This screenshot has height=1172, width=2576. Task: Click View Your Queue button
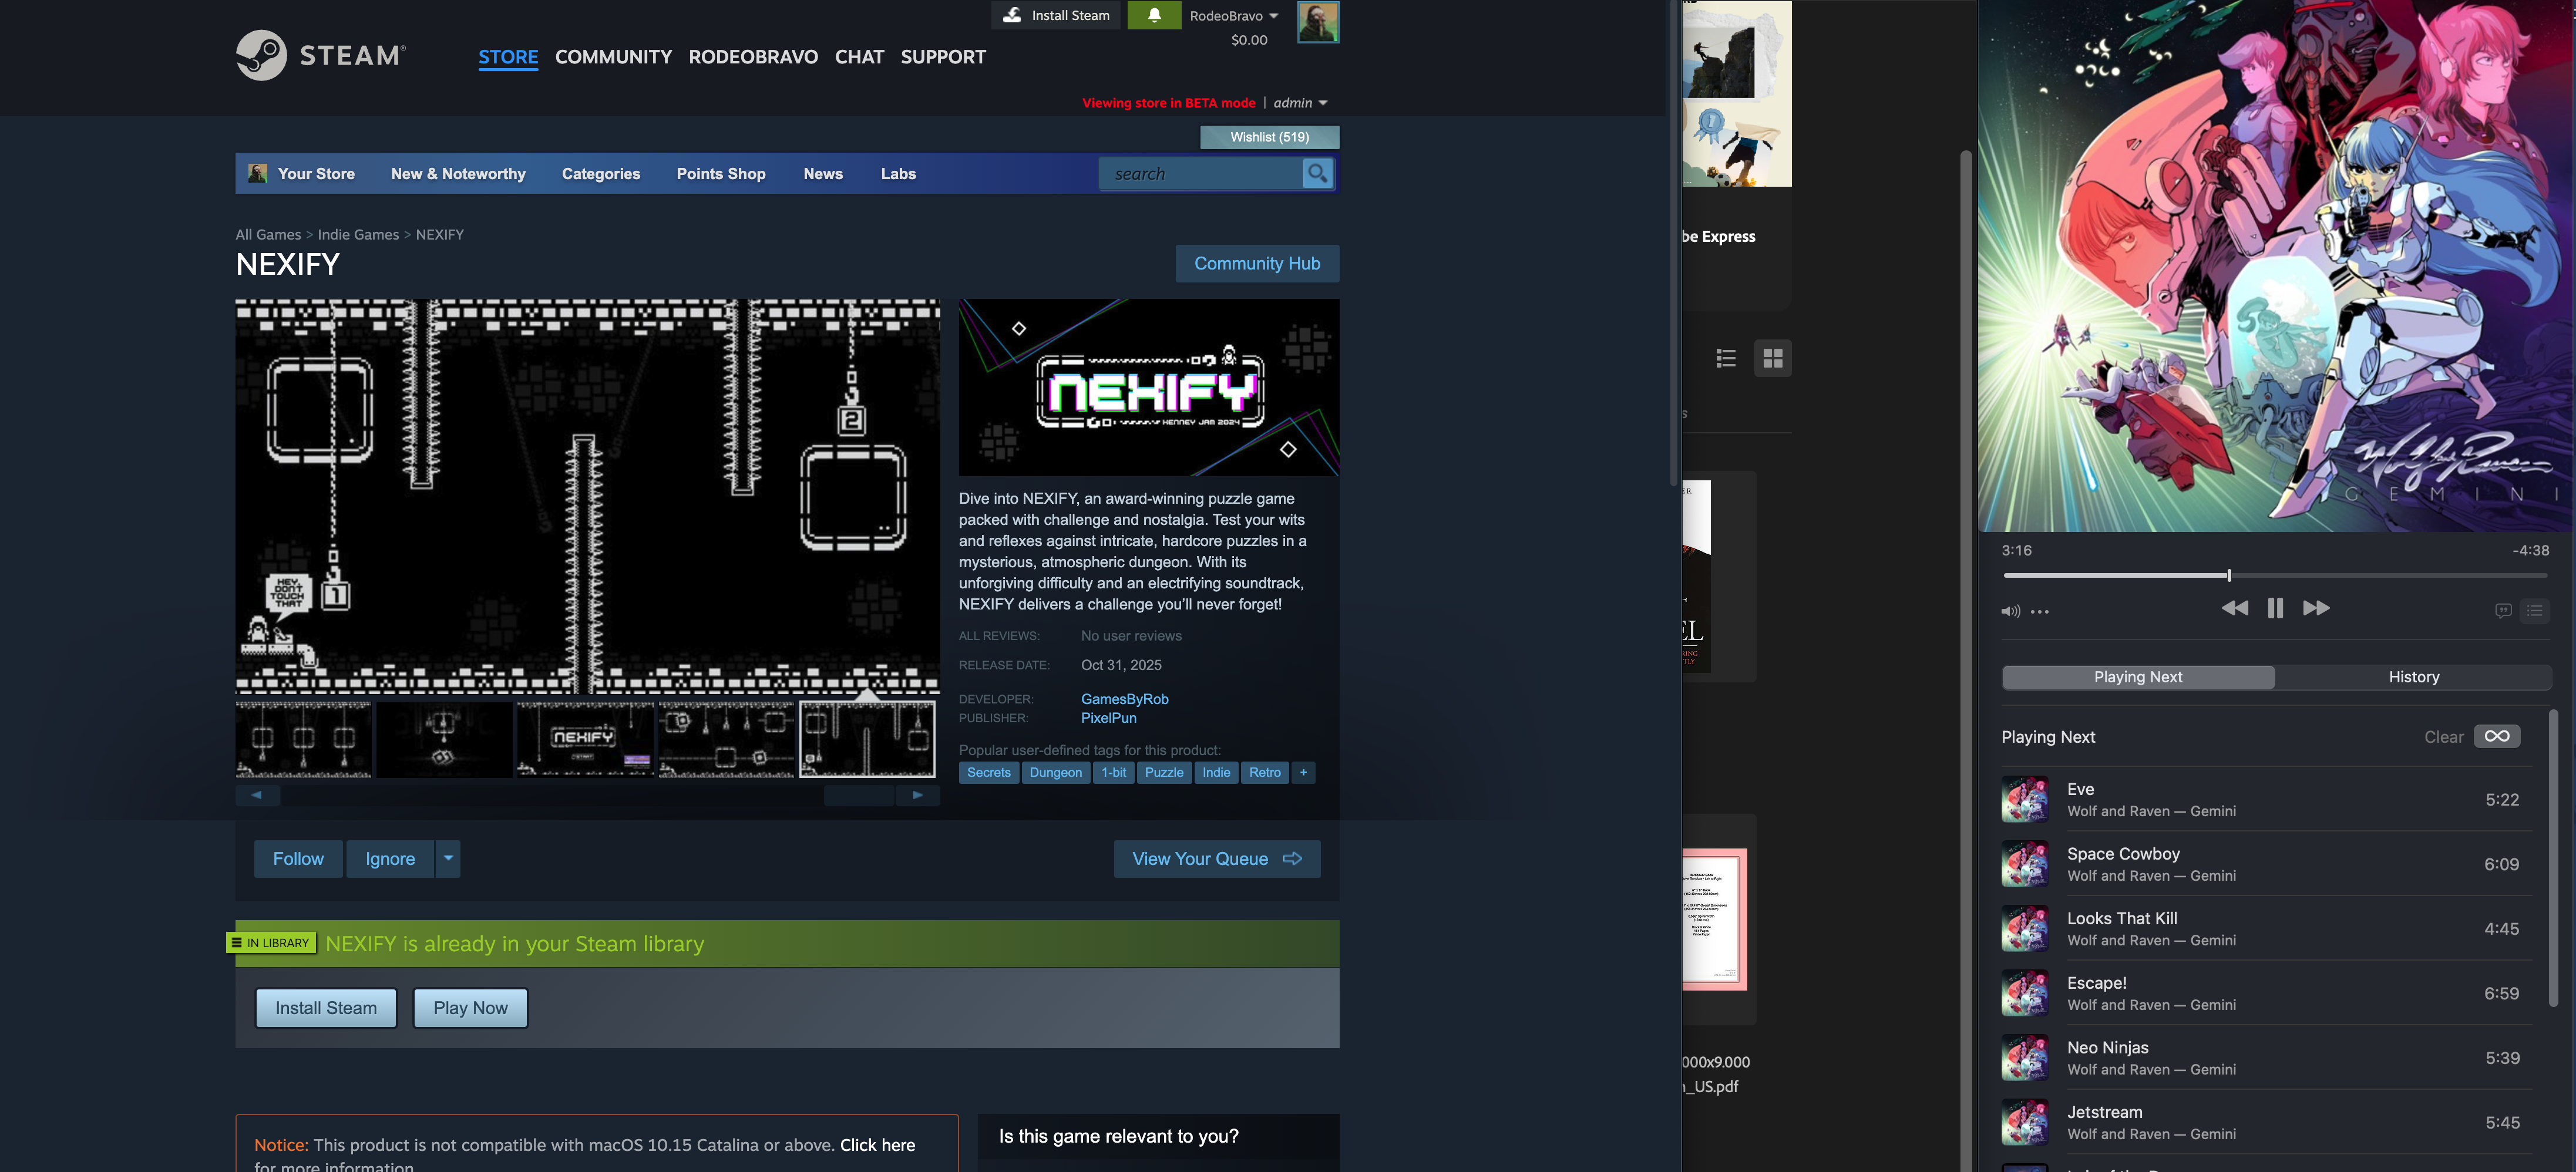(1217, 858)
